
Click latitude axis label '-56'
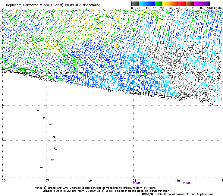(x=3, y=105)
